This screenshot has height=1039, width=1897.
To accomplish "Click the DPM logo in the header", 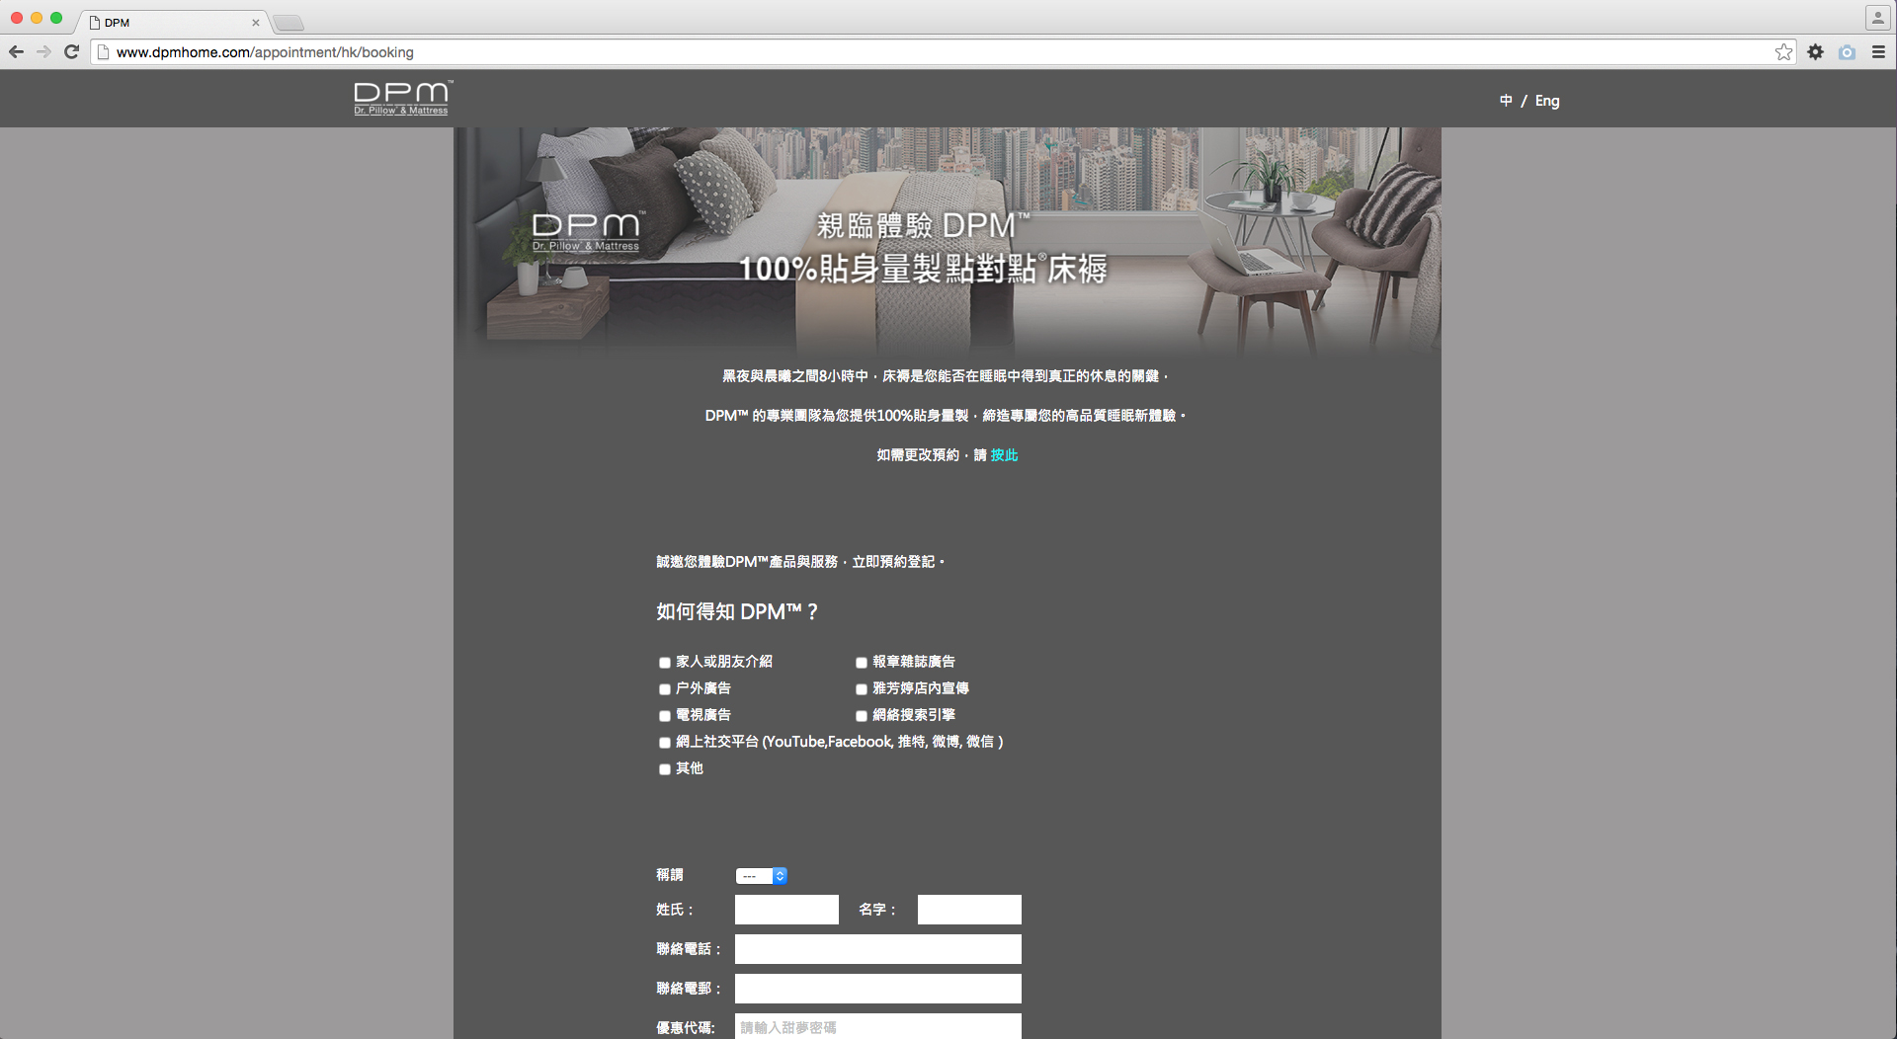I will click(x=402, y=98).
